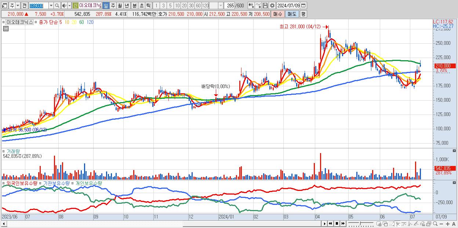Select the 초 (second) period button

click(x=141, y=6)
